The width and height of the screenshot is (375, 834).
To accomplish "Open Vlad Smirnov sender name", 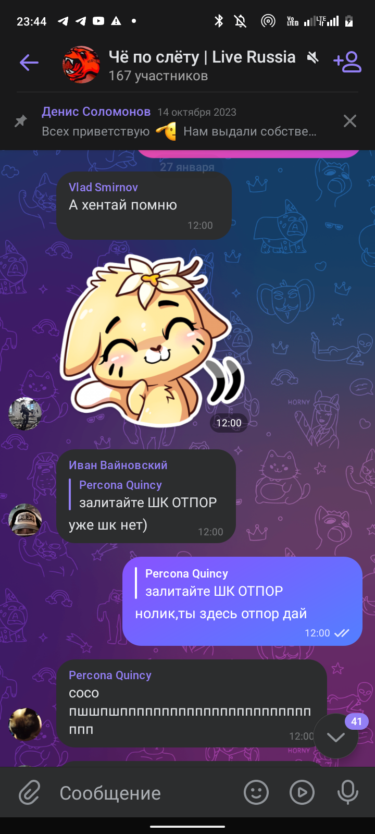I will (x=103, y=187).
